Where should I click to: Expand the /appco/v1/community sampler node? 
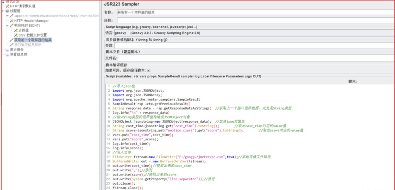pyautogui.click(x=7, y=16)
